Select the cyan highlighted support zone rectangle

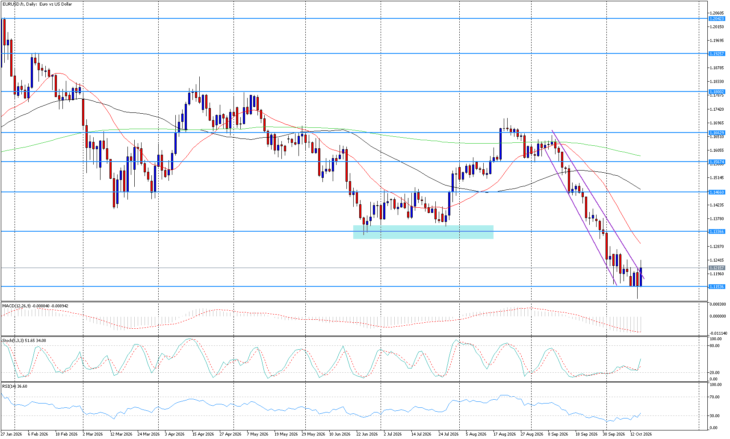(423, 232)
